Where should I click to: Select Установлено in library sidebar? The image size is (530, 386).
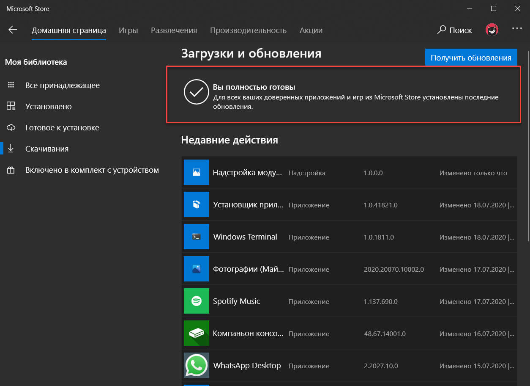tap(49, 106)
